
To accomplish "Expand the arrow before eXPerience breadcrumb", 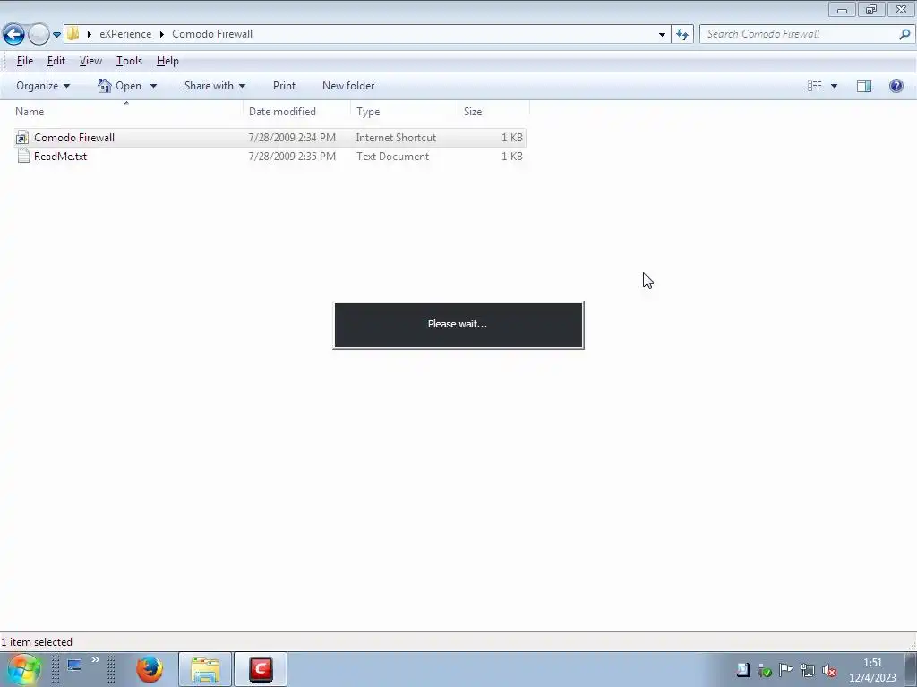I will (x=90, y=34).
